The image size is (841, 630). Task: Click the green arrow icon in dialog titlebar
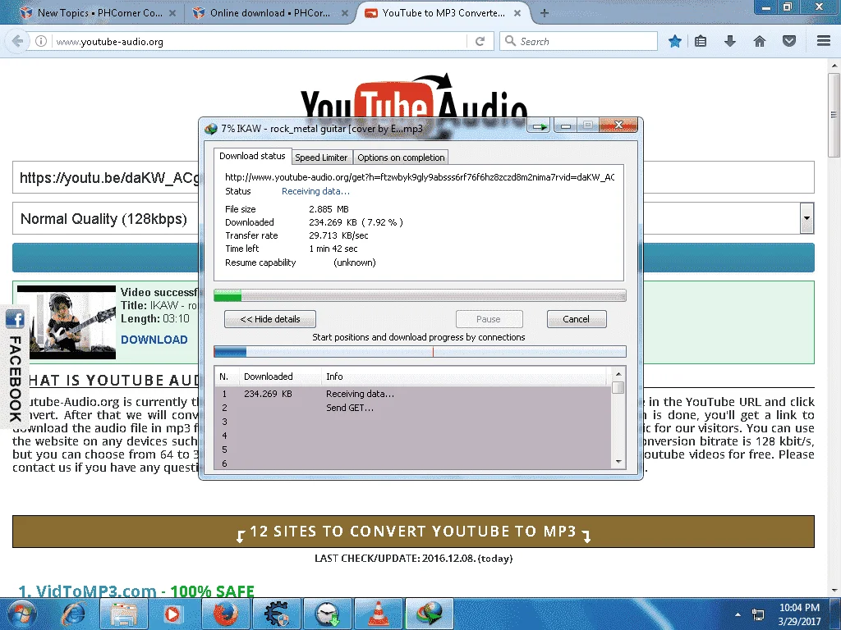[539, 126]
